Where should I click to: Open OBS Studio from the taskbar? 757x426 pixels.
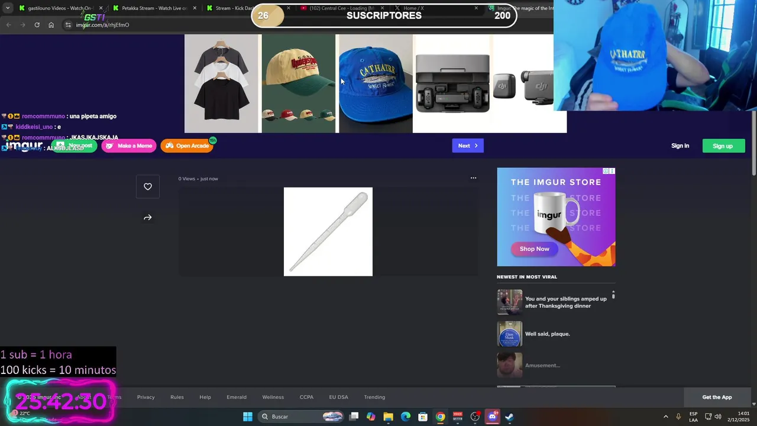point(475,417)
